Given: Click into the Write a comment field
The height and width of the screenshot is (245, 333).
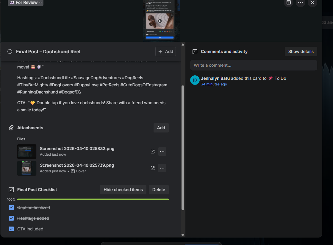Looking at the screenshot, I should click(254, 65).
